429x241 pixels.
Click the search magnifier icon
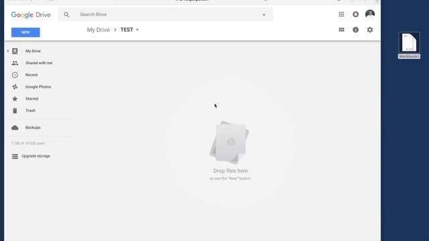[x=66, y=15]
